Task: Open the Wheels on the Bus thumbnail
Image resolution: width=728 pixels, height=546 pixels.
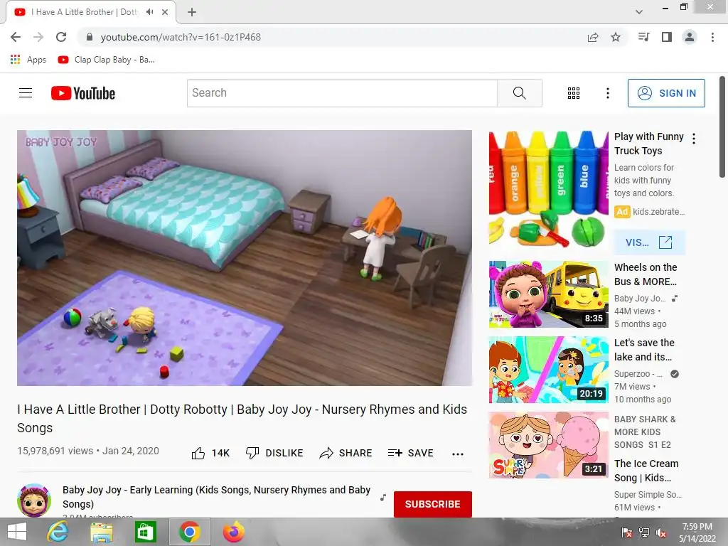Action: tap(548, 294)
